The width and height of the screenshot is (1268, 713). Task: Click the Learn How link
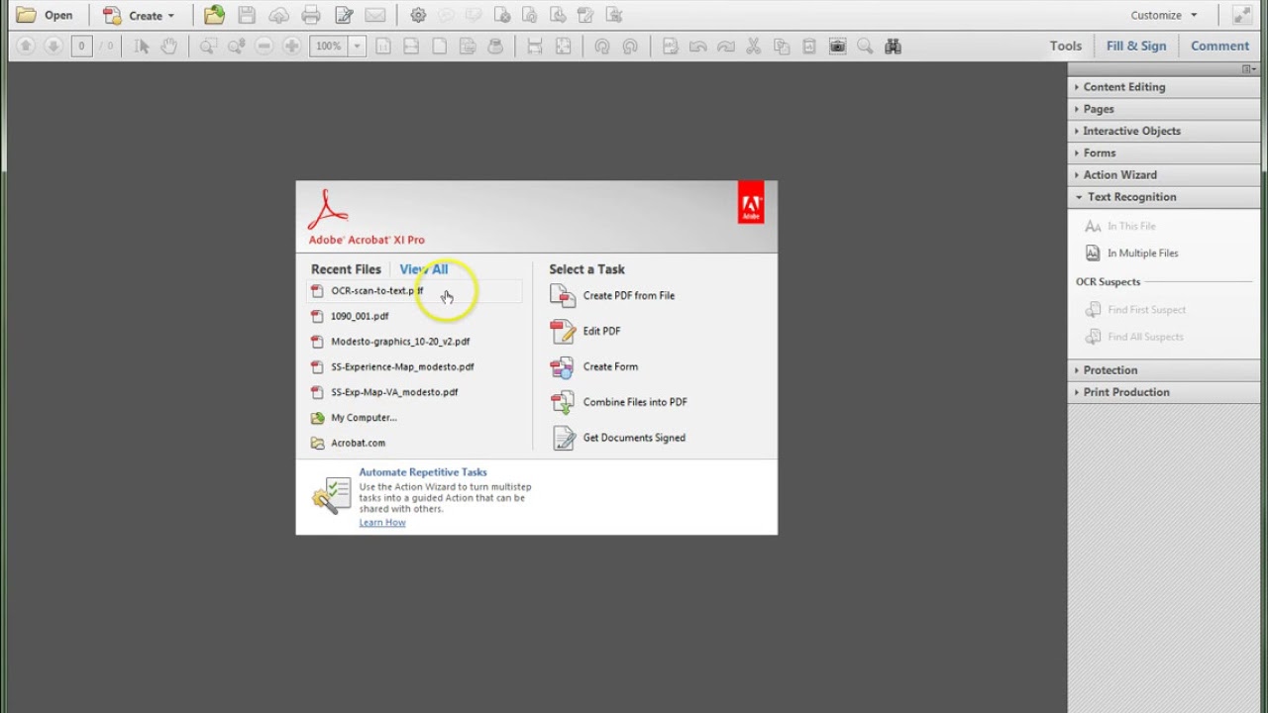(382, 523)
